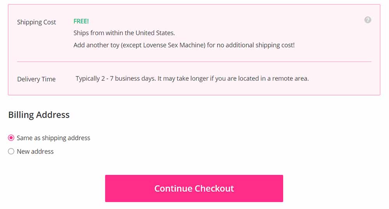389x209 pixels.
Task: Click the 'New address' label text
Action: pos(35,152)
